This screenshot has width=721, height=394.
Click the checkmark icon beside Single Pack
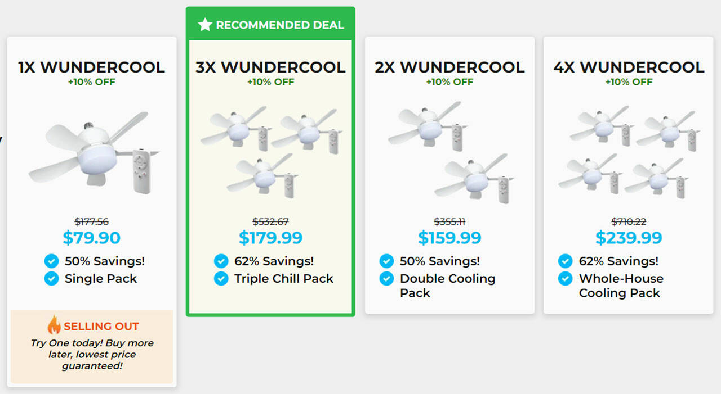tap(51, 278)
